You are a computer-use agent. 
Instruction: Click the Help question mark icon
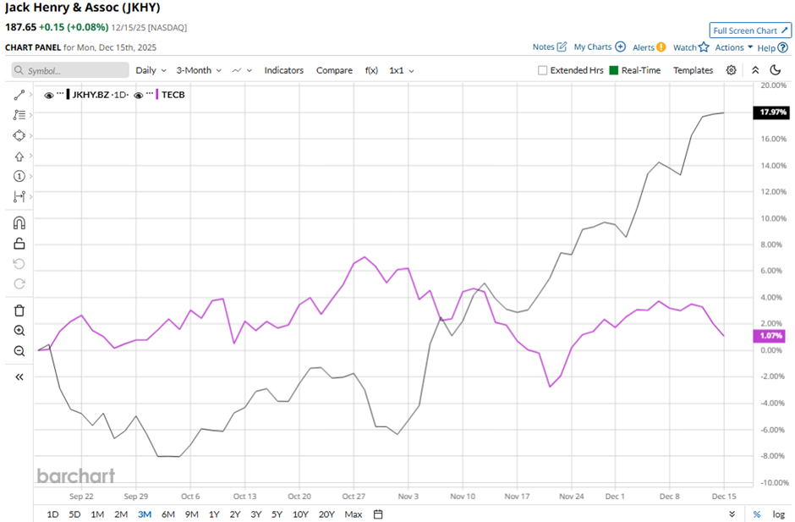pos(783,47)
